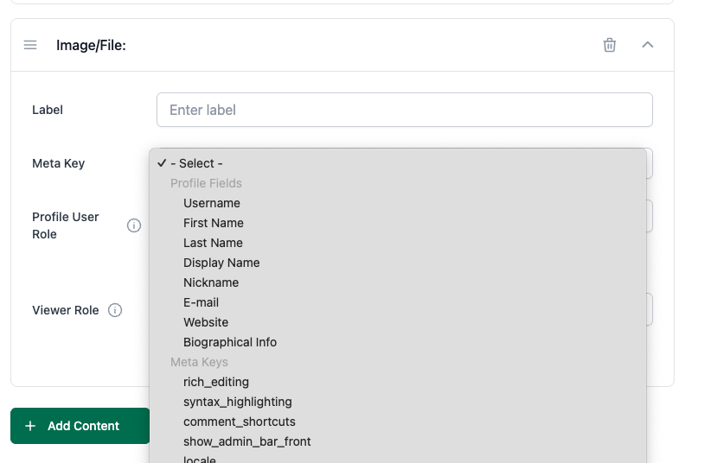
Task: Choose Website profile field
Action: point(398,322)
